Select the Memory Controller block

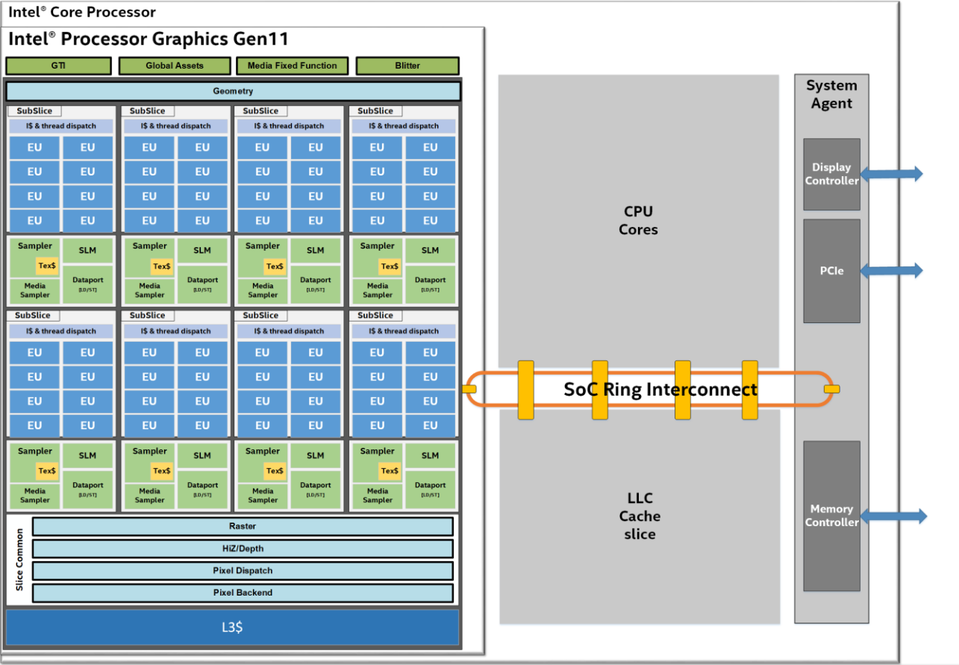[x=831, y=515]
